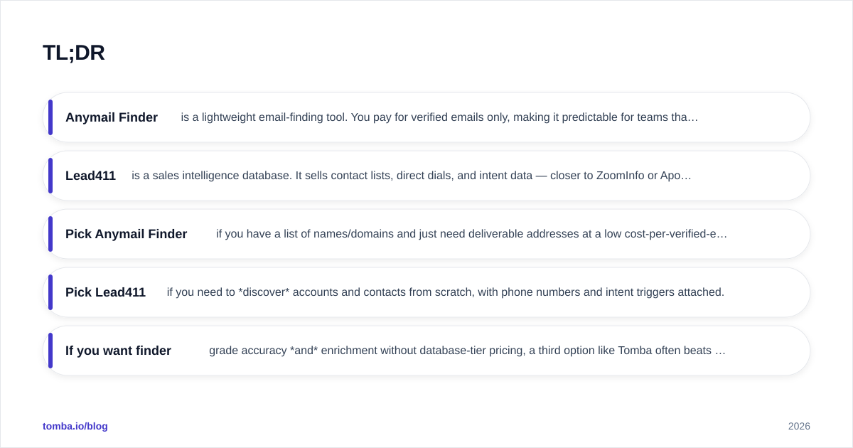Click the names/domains deliverable addresses description
The height and width of the screenshot is (448, 853).
[471, 234]
